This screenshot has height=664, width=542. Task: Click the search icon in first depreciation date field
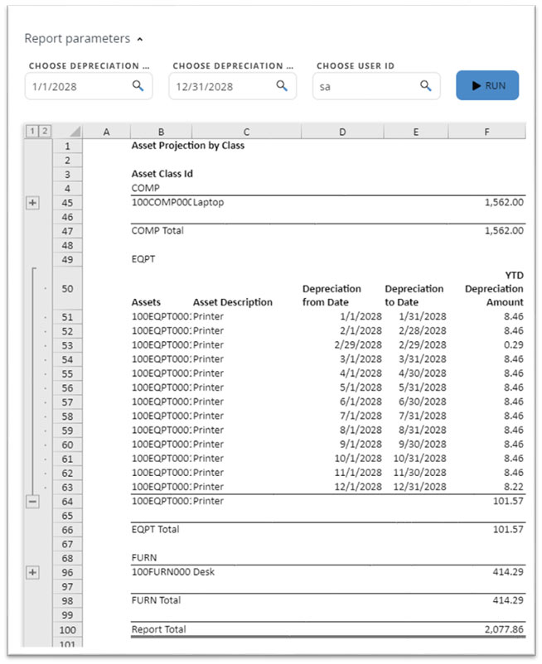tap(138, 85)
